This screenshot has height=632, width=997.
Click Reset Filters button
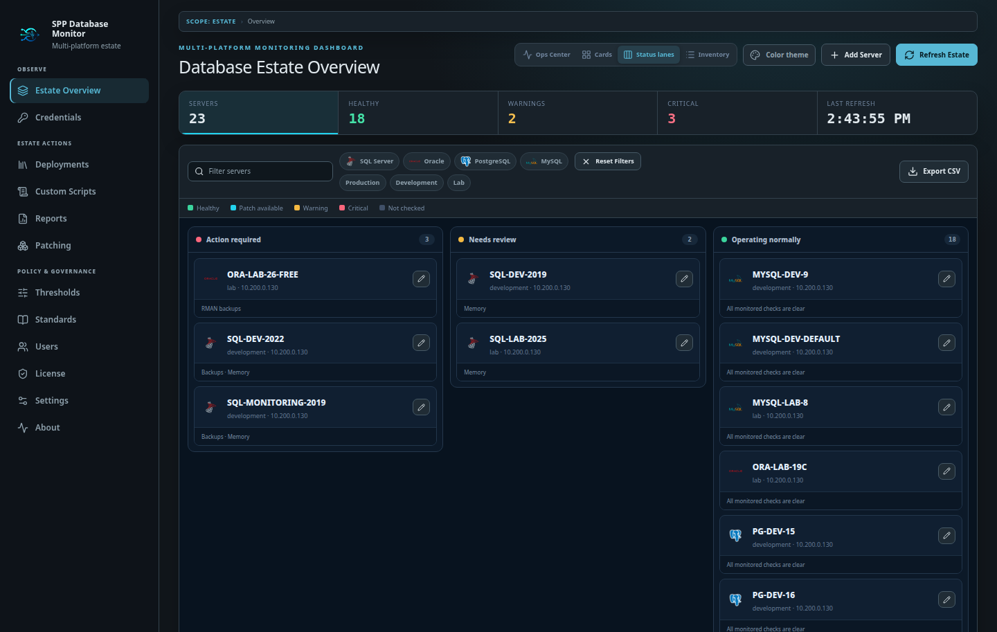[x=608, y=161]
